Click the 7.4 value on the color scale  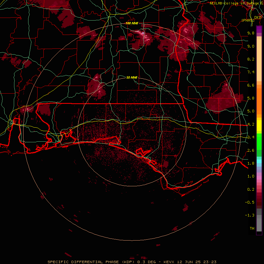251,72
